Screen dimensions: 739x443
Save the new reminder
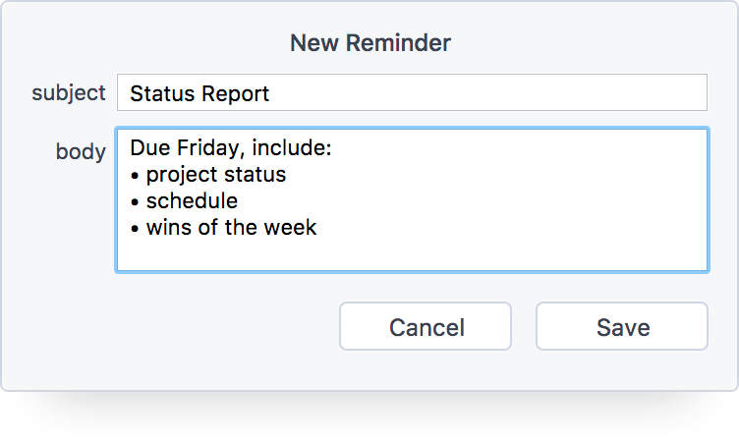tap(622, 326)
